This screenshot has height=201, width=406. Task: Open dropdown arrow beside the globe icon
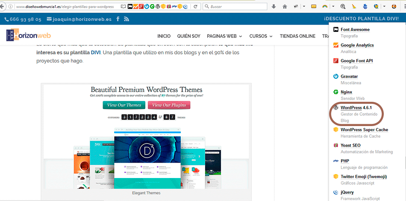(384, 6)
